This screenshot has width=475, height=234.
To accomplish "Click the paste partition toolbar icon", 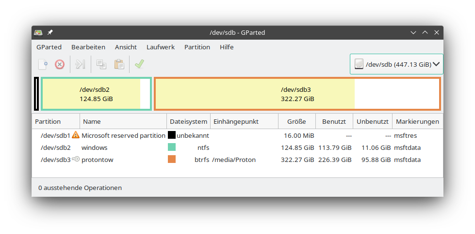I will pyautogui.click(x=119, y=64).
